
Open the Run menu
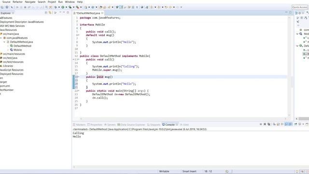tap(60, 2)
